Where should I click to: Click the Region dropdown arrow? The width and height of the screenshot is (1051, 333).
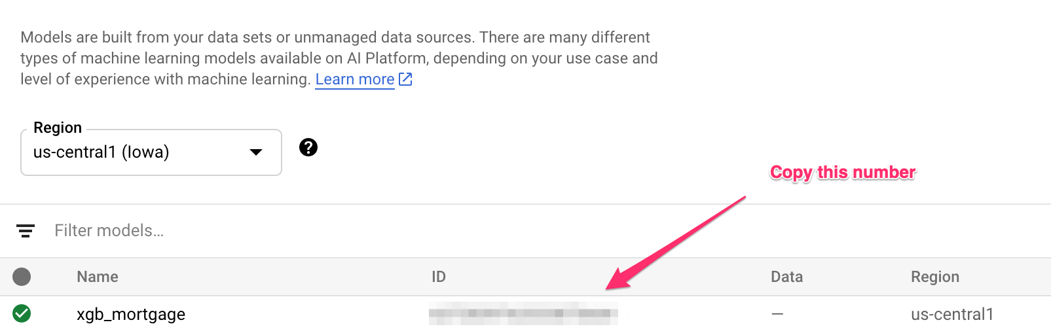256,152
